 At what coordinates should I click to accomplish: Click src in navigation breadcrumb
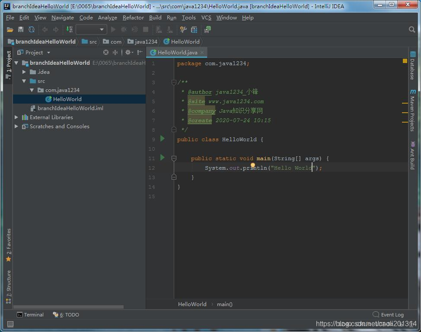89,41
